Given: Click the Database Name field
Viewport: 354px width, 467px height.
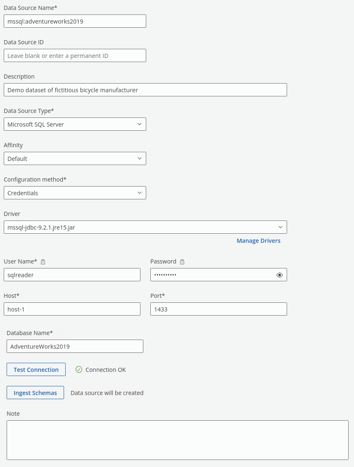Looking at the screenshot, I should (75, 346).
